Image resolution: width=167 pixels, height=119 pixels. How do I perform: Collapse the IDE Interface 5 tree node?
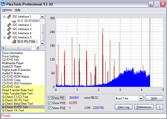4,37
